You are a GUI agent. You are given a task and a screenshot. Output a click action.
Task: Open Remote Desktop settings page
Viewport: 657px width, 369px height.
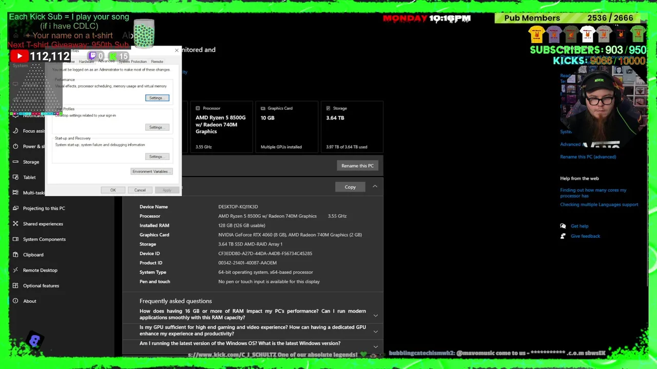tap(40, 270)
